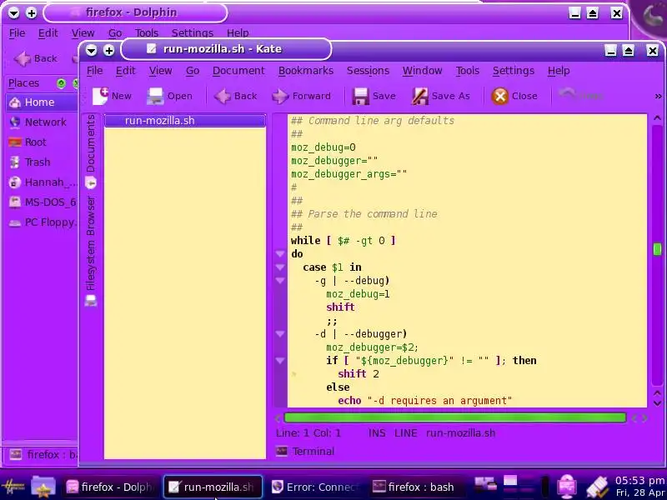The image size is (667, 500).
Task: Click the green button on Dolphin Places header
Action: pyautogui.click(x=61, y=83)
